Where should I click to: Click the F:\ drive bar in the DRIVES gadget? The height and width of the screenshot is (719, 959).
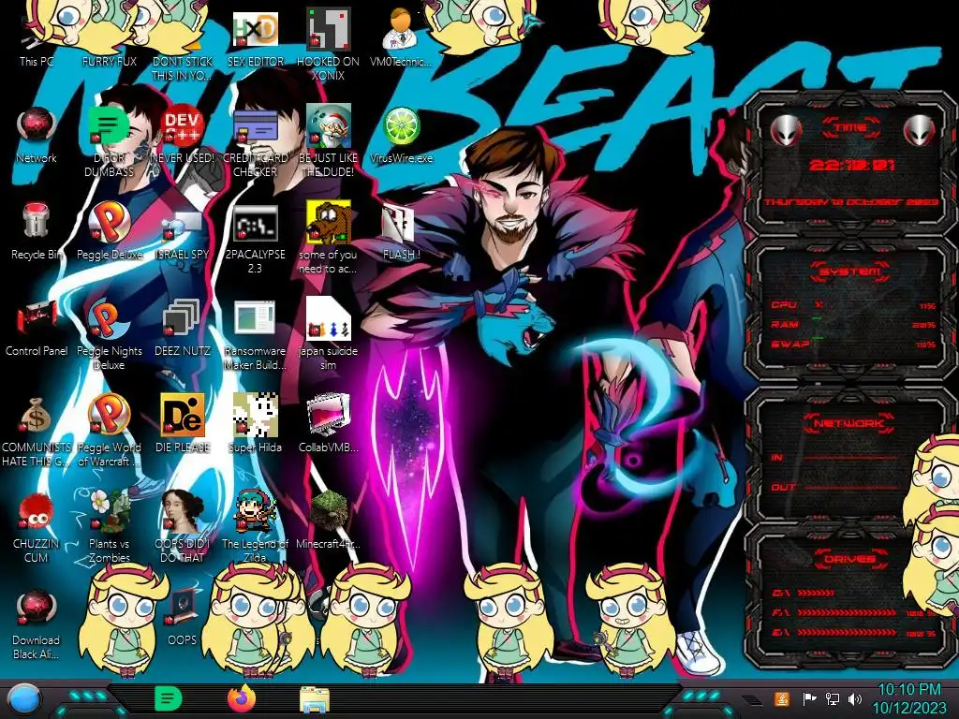[848, 612]
